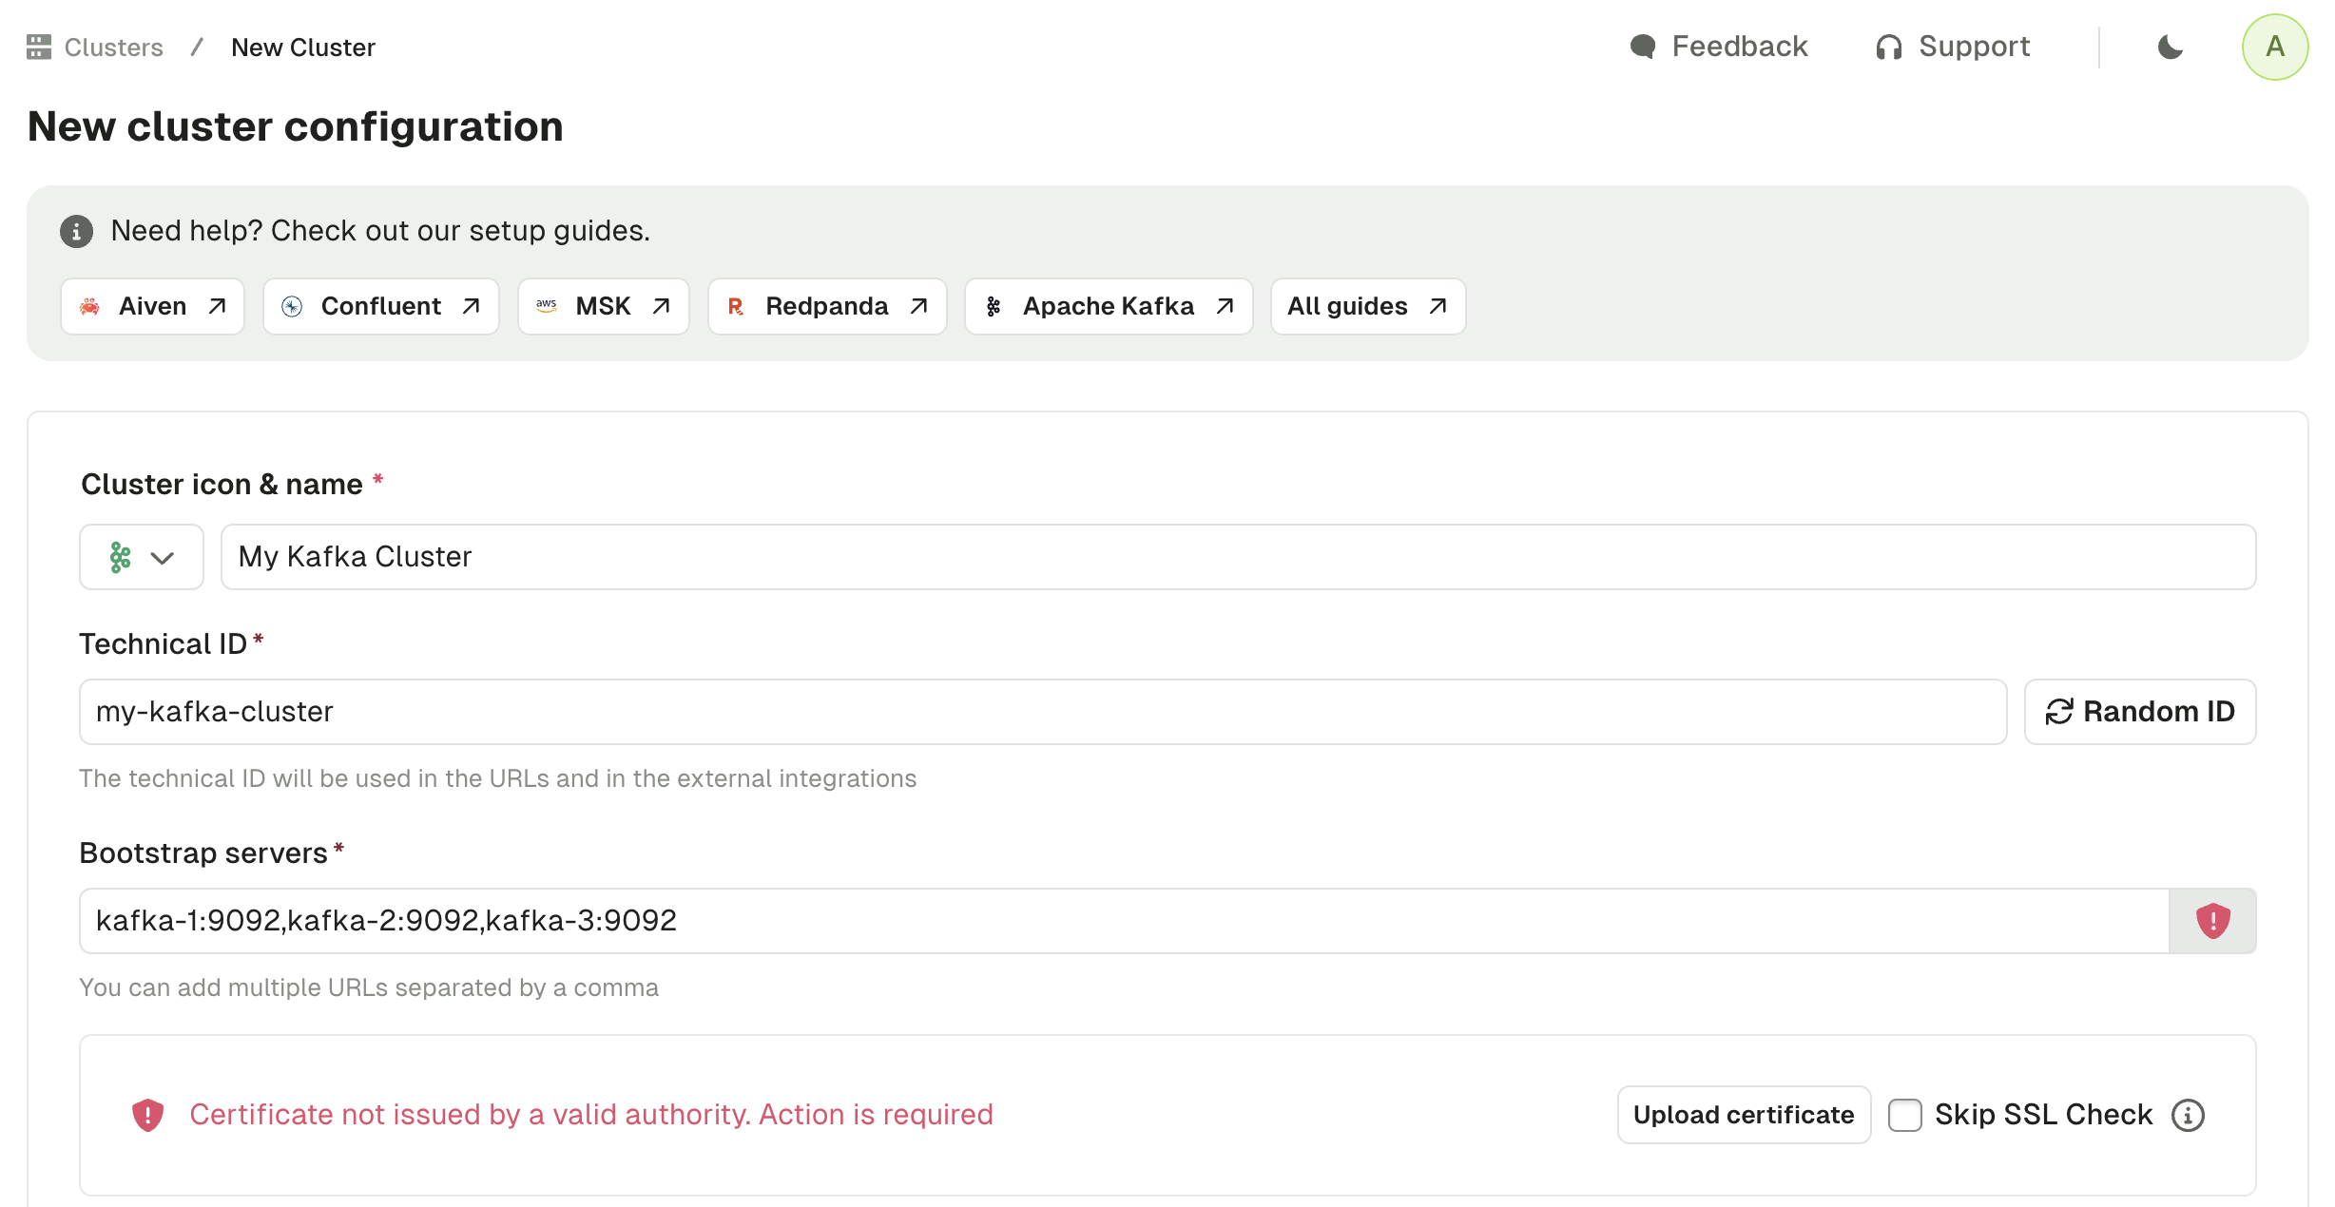
Task: Open the Aiven setup guide
Action: [152, 306]
